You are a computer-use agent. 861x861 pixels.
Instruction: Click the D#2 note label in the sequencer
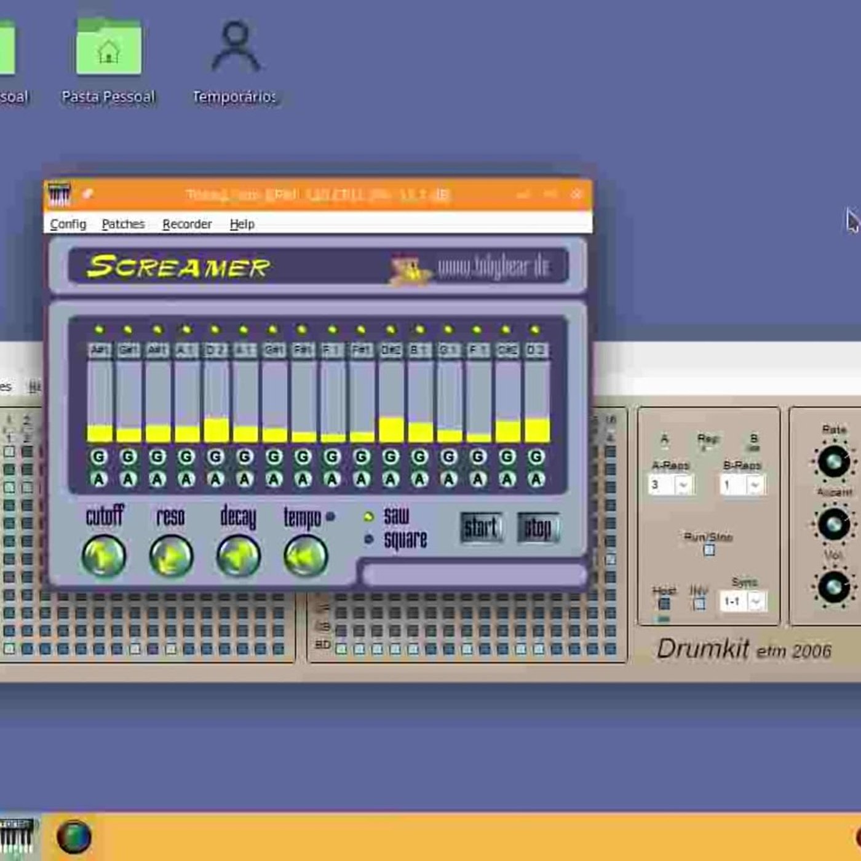click(391, 350)
